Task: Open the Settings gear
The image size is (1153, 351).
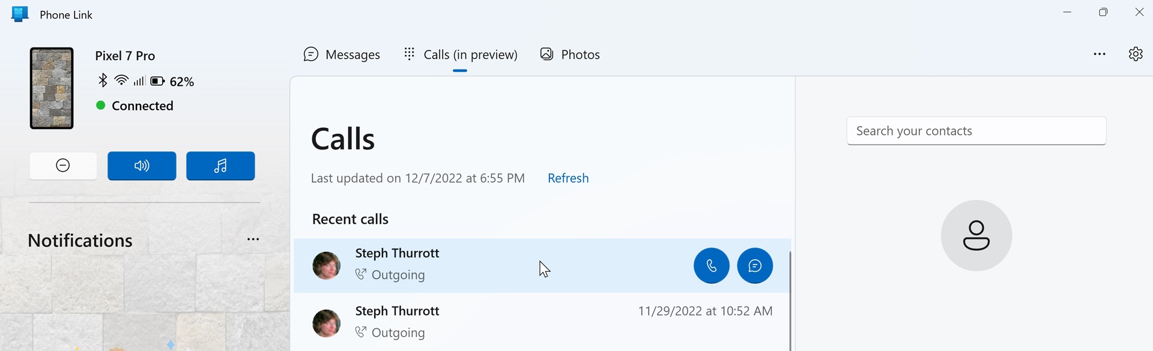Action: pyautogui.click(x=1135, y=54)
